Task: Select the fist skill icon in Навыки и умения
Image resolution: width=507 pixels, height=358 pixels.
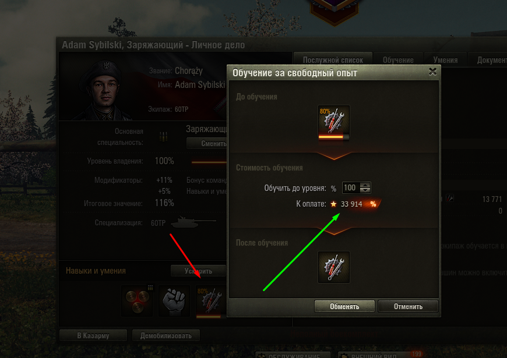Action: 174,300
